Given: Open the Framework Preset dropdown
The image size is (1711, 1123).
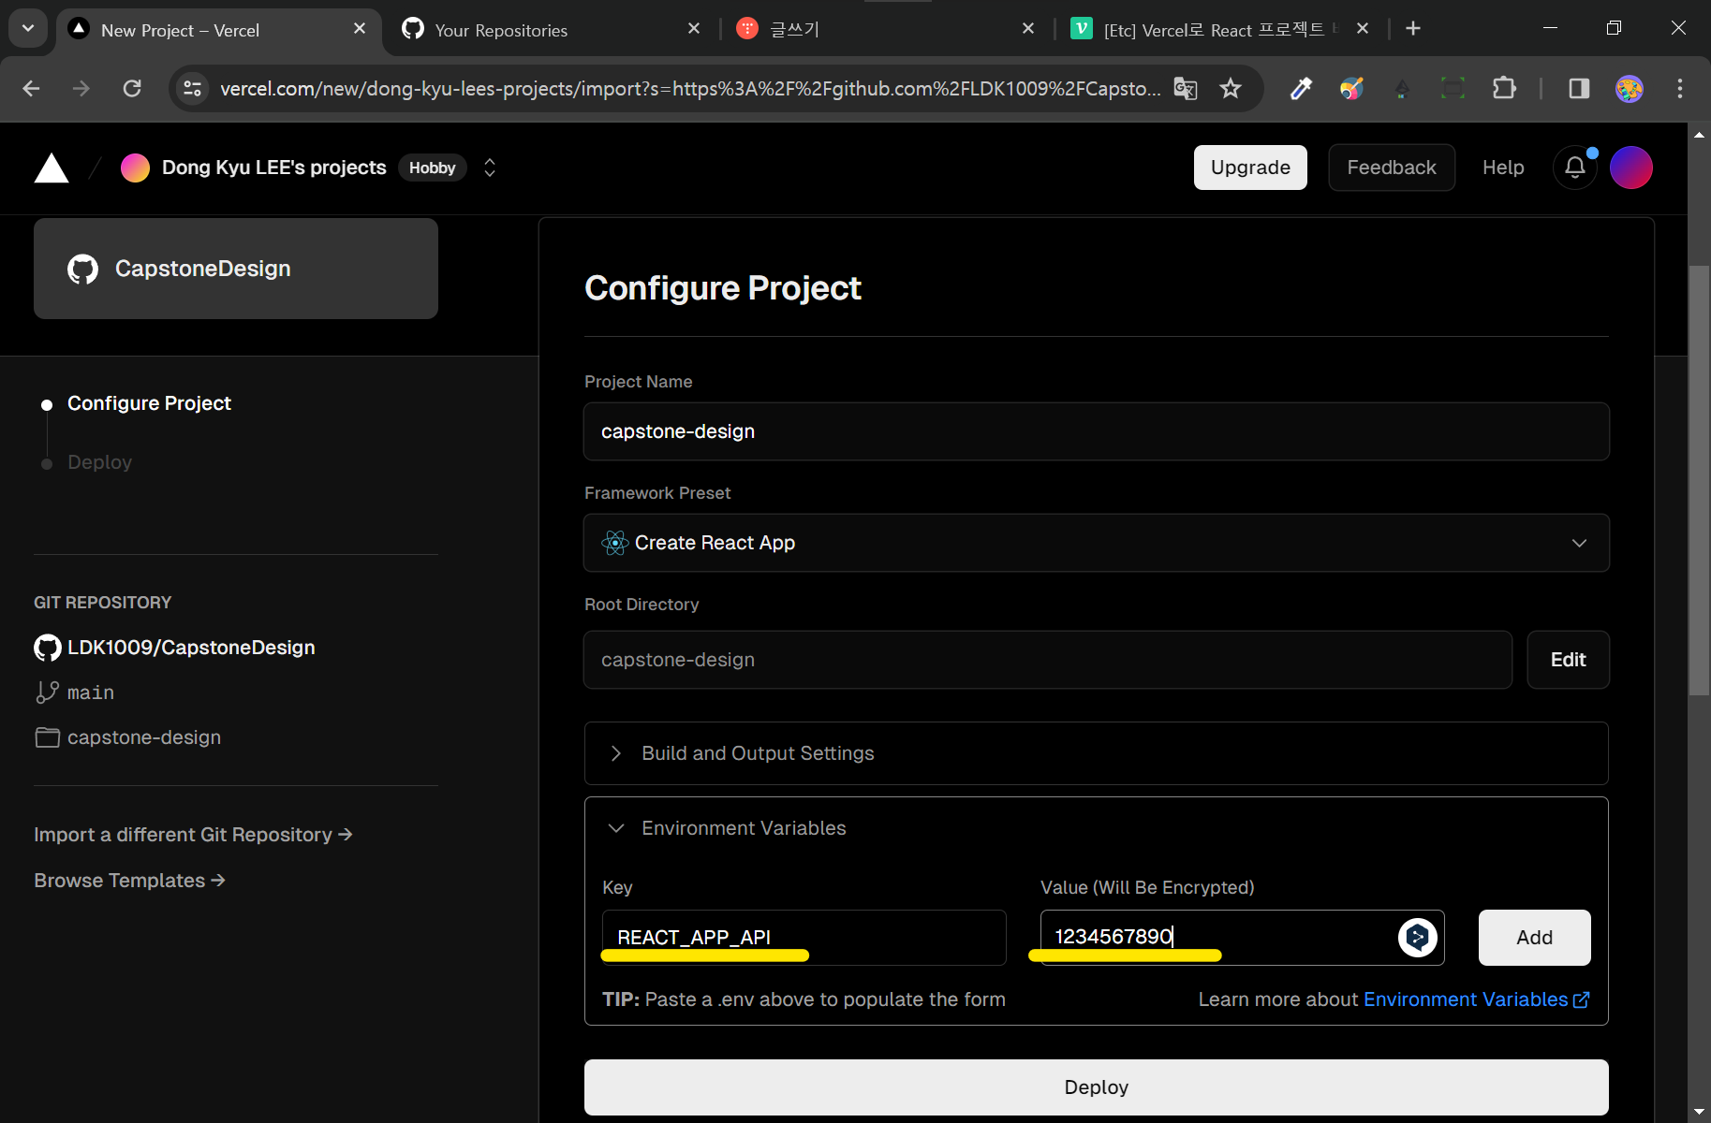Looking at the screenshot, I should click(x=1096, y=543).
